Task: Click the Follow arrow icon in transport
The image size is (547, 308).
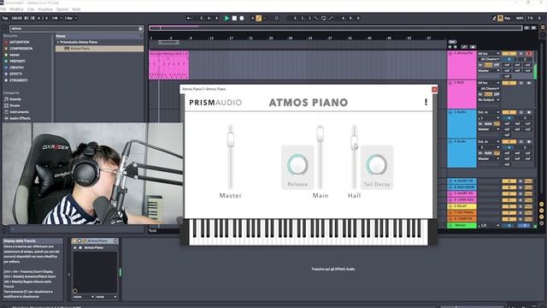Action: 189,18
